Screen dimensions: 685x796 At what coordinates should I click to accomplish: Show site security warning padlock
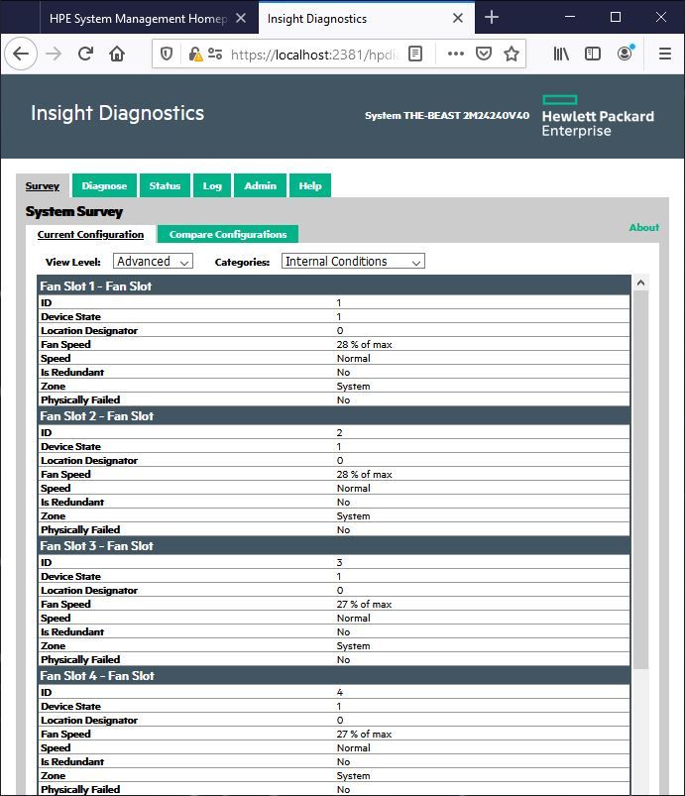pyautogui.click(x=195, y=54)
